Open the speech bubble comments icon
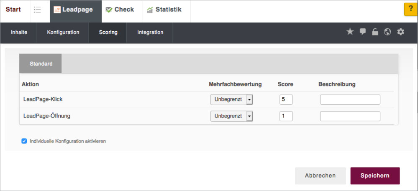The image size is (418, 191). click(362, 32)
